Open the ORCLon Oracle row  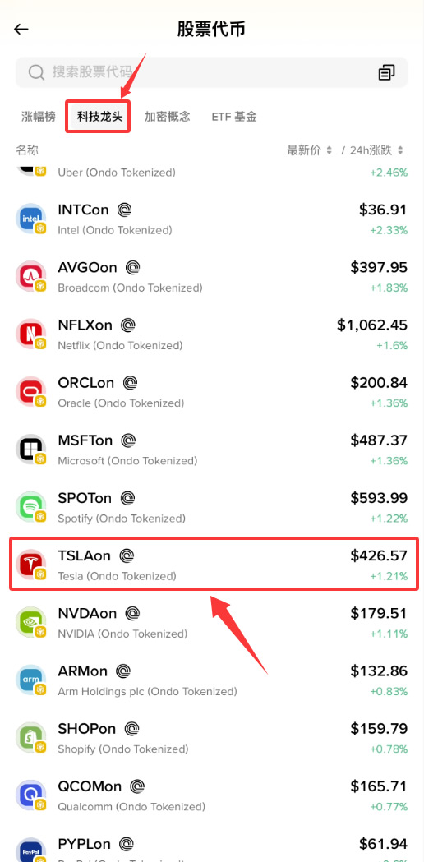click(x=212, y=392)
